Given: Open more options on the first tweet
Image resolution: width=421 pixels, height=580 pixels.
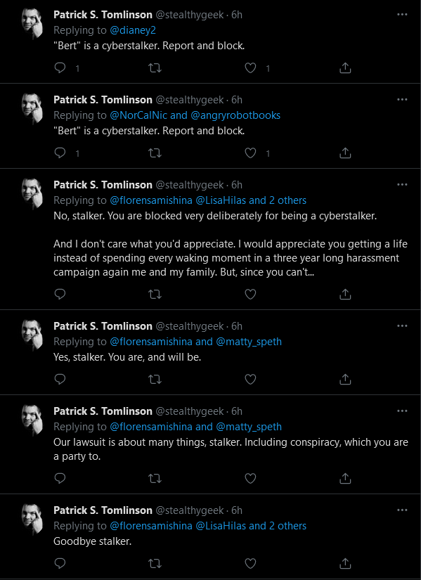Looking at the screenshot, I should coord(402,15).
